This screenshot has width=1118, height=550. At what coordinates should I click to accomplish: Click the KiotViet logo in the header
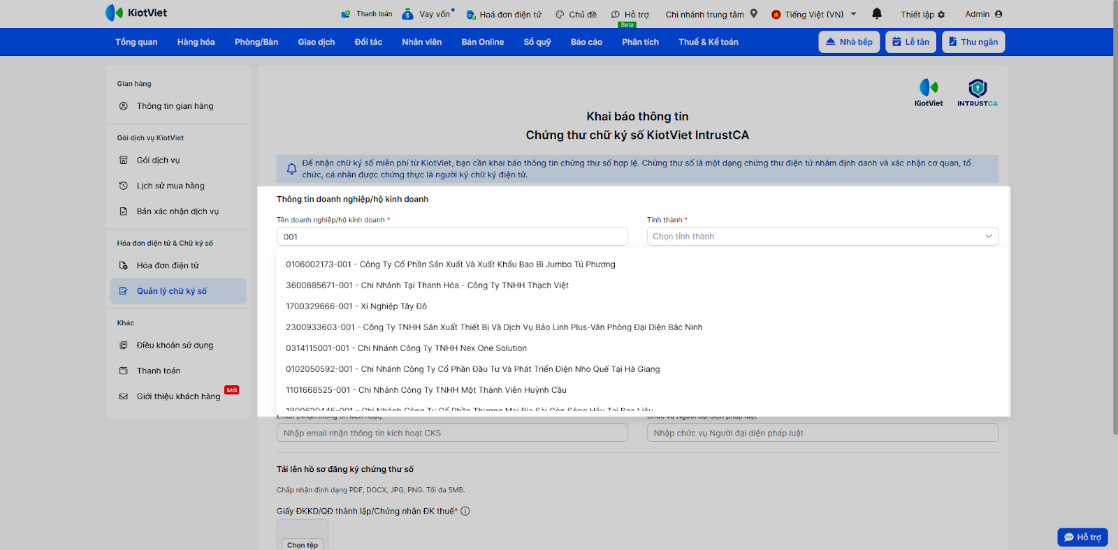click(x=136, y=13)
